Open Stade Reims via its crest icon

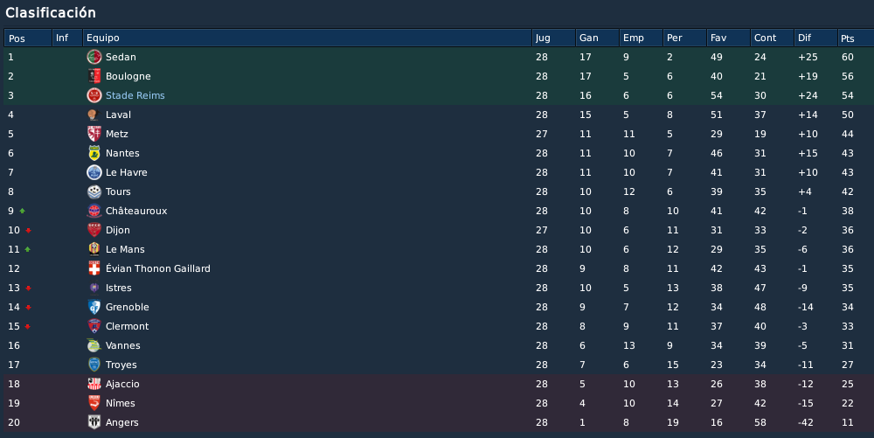(94, 95)
